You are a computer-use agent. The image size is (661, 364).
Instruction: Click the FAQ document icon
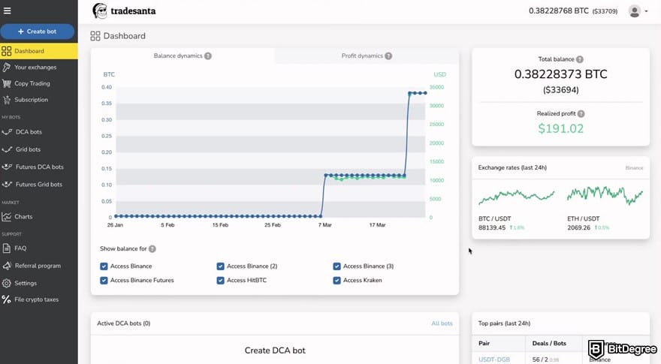tap(6, 248)
